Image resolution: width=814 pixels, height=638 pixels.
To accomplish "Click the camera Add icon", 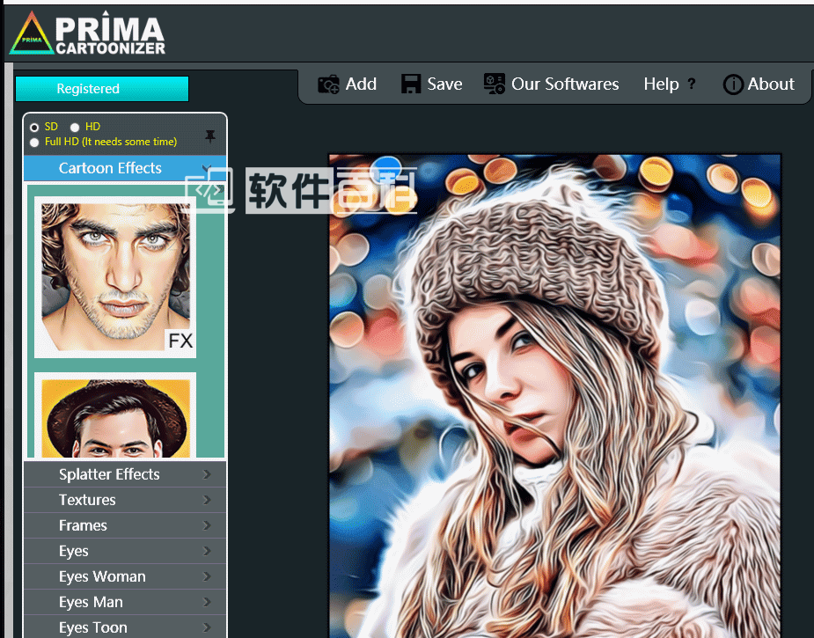I will click(x=328, y=84).
